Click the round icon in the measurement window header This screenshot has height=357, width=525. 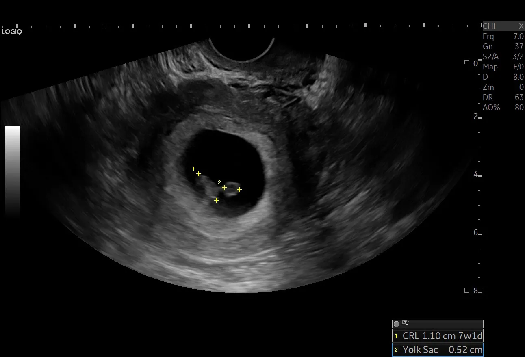coord(397,324)
